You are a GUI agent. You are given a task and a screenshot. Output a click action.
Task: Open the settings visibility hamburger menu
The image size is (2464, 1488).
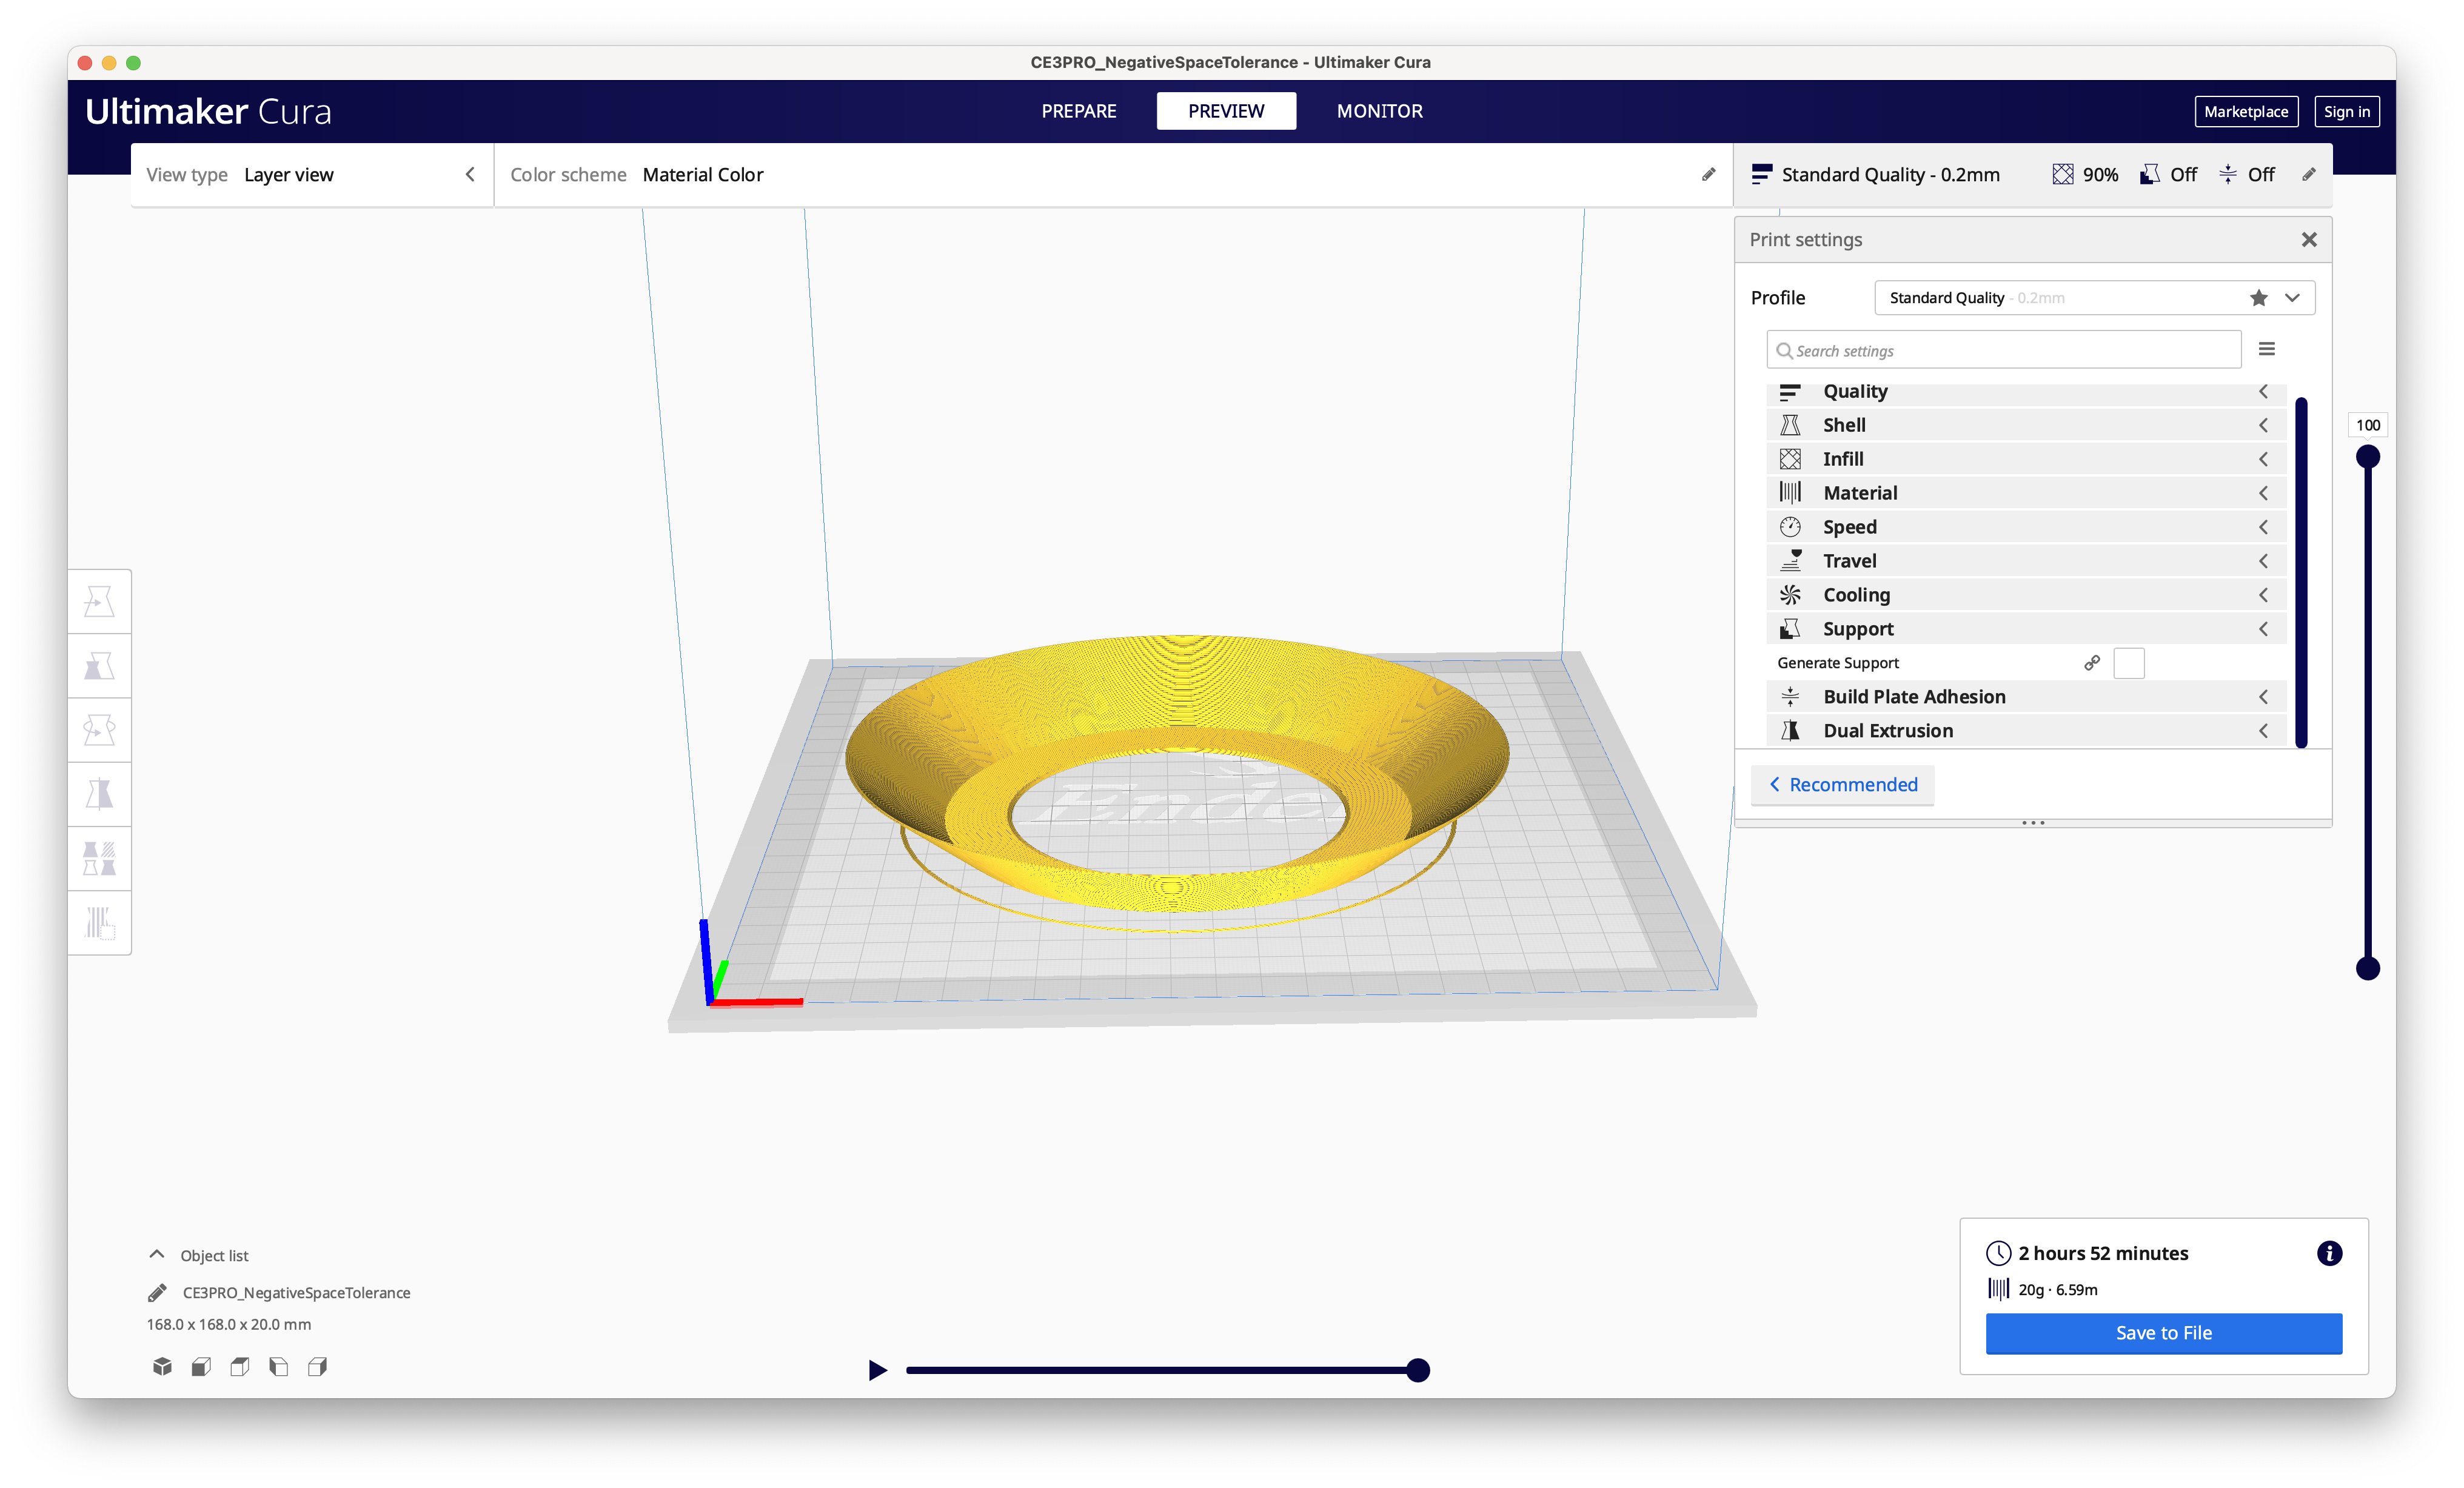pos(2267,349)
